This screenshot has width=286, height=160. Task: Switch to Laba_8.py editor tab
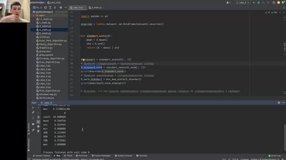coord(77,8)
